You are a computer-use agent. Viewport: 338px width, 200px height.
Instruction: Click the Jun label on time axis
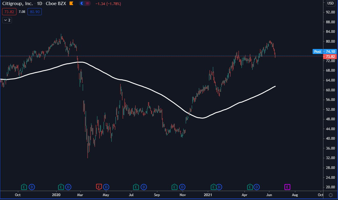pos(269,195)
